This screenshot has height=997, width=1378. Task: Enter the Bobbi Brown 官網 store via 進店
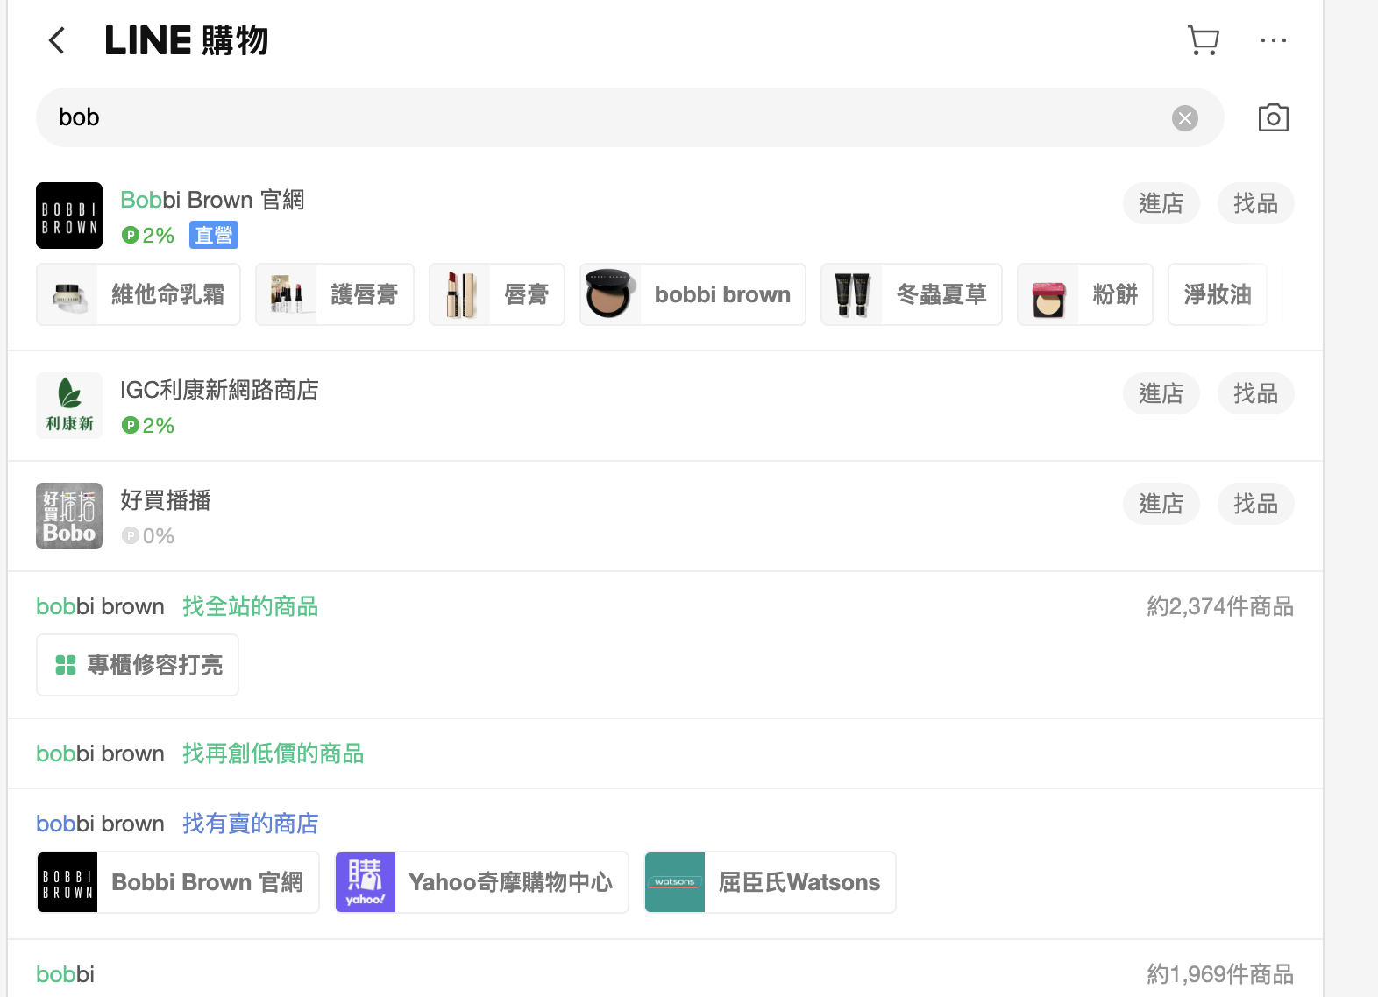click(1161, 203)
